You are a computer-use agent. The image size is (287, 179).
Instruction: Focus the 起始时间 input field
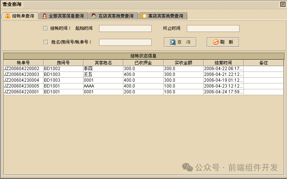click(126, 28)
